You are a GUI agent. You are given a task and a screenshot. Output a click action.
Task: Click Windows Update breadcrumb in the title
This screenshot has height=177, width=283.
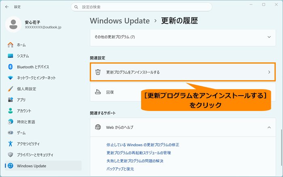click(120, 21)
